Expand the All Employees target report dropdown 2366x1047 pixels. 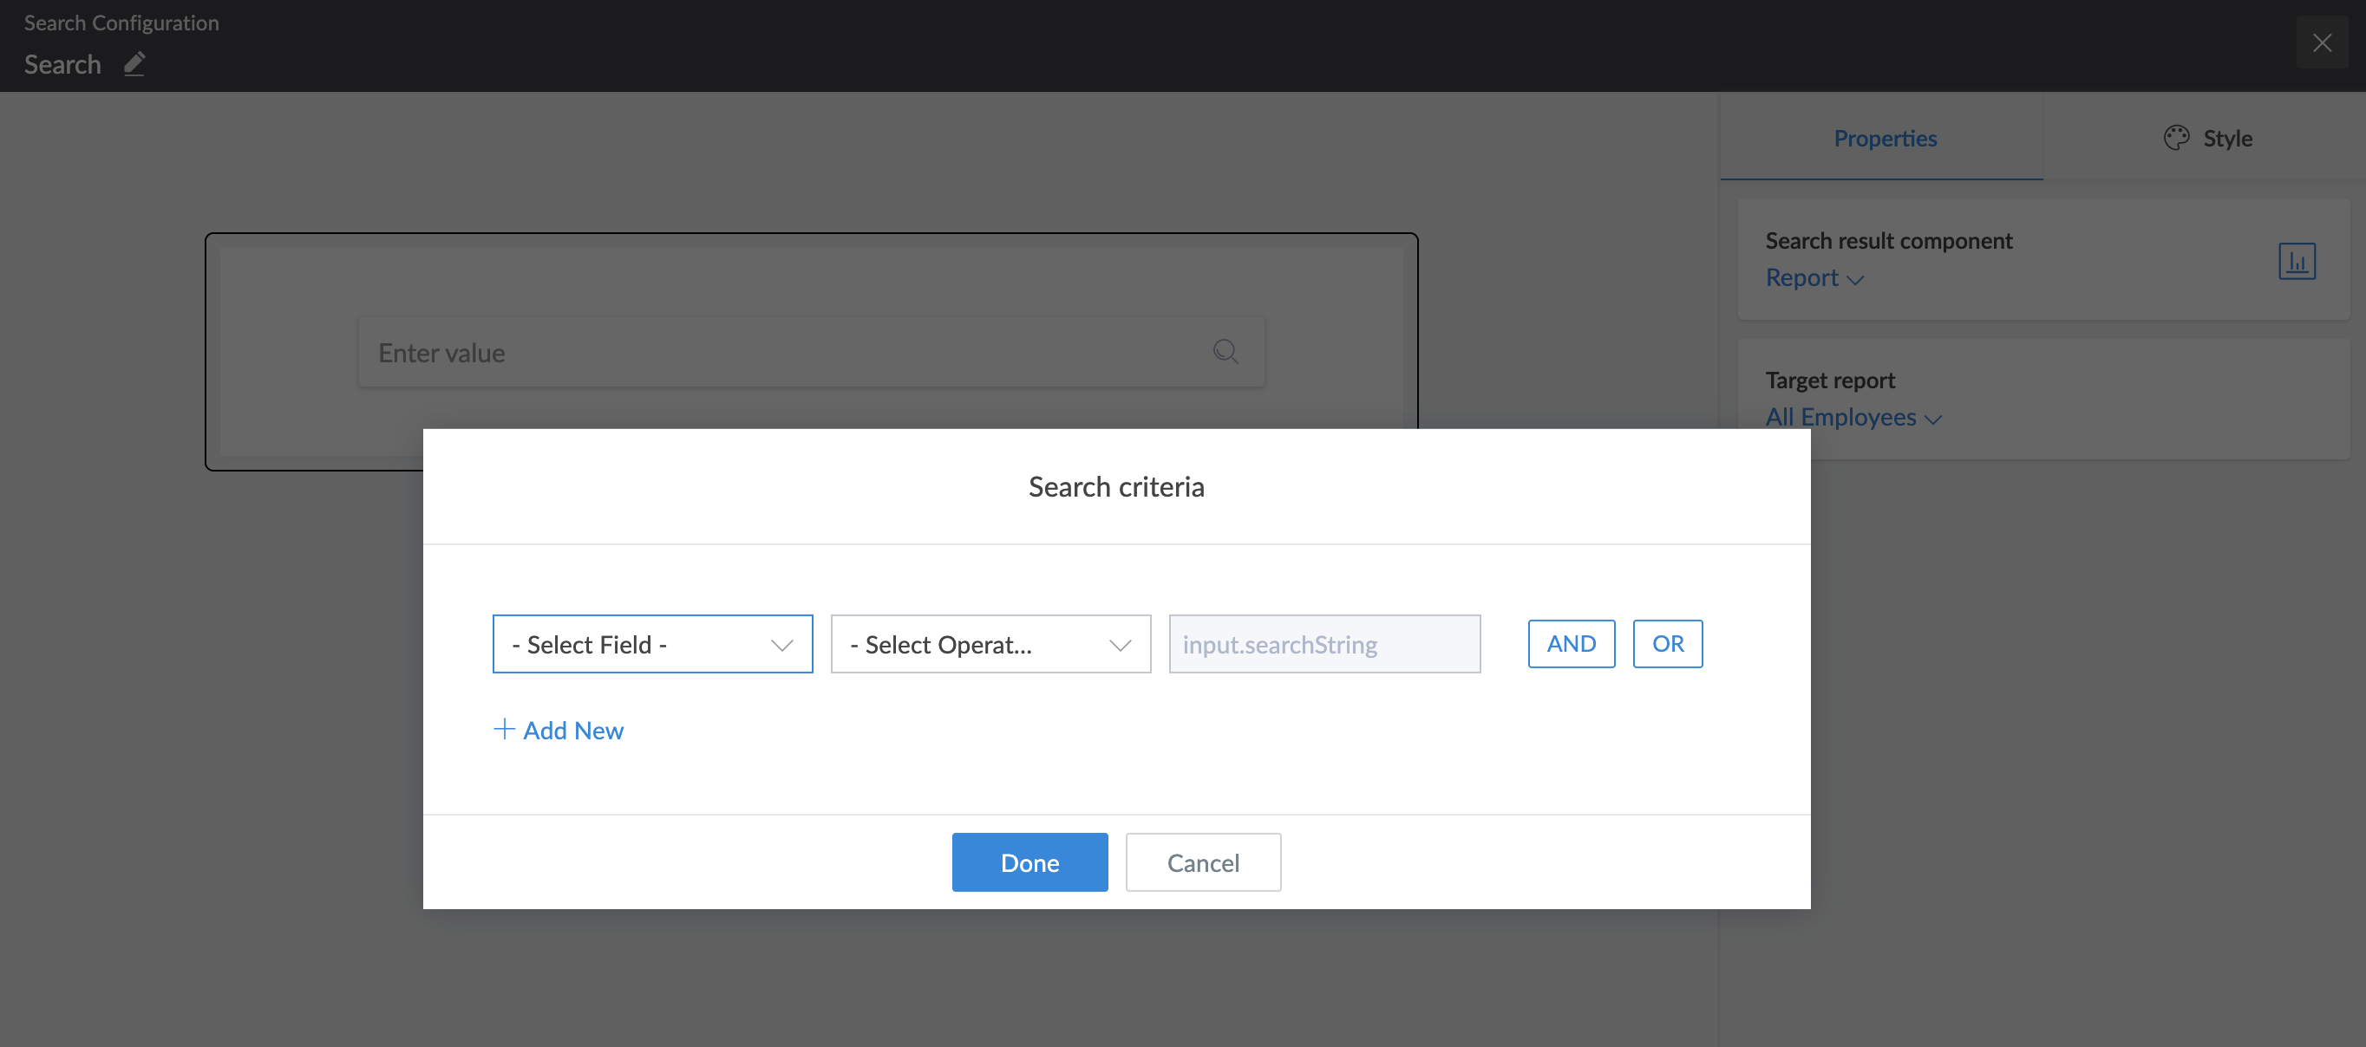click(x=1853, y=418)
